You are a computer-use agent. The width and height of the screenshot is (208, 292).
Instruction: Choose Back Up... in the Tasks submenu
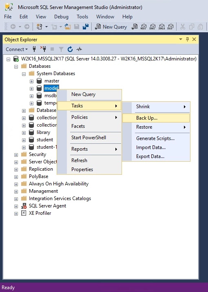click(x=156, y=118)
